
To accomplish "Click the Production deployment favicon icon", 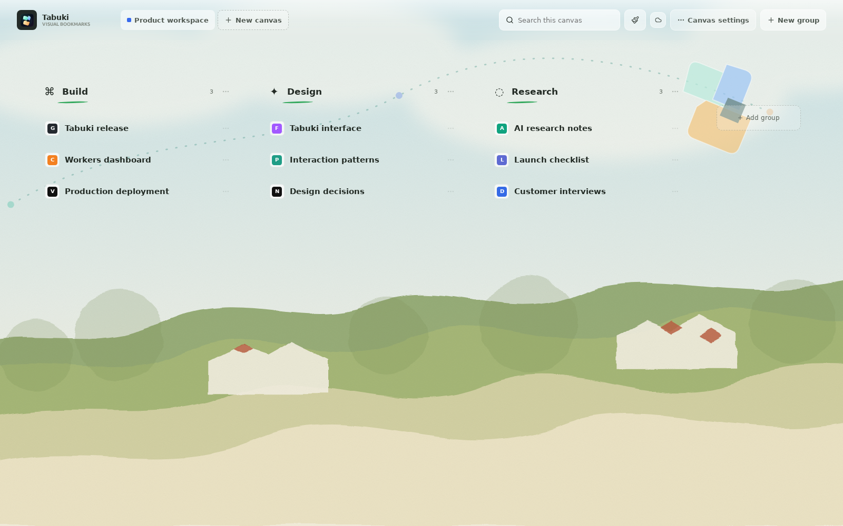I will pyautogui.click(x=53, y=191).
